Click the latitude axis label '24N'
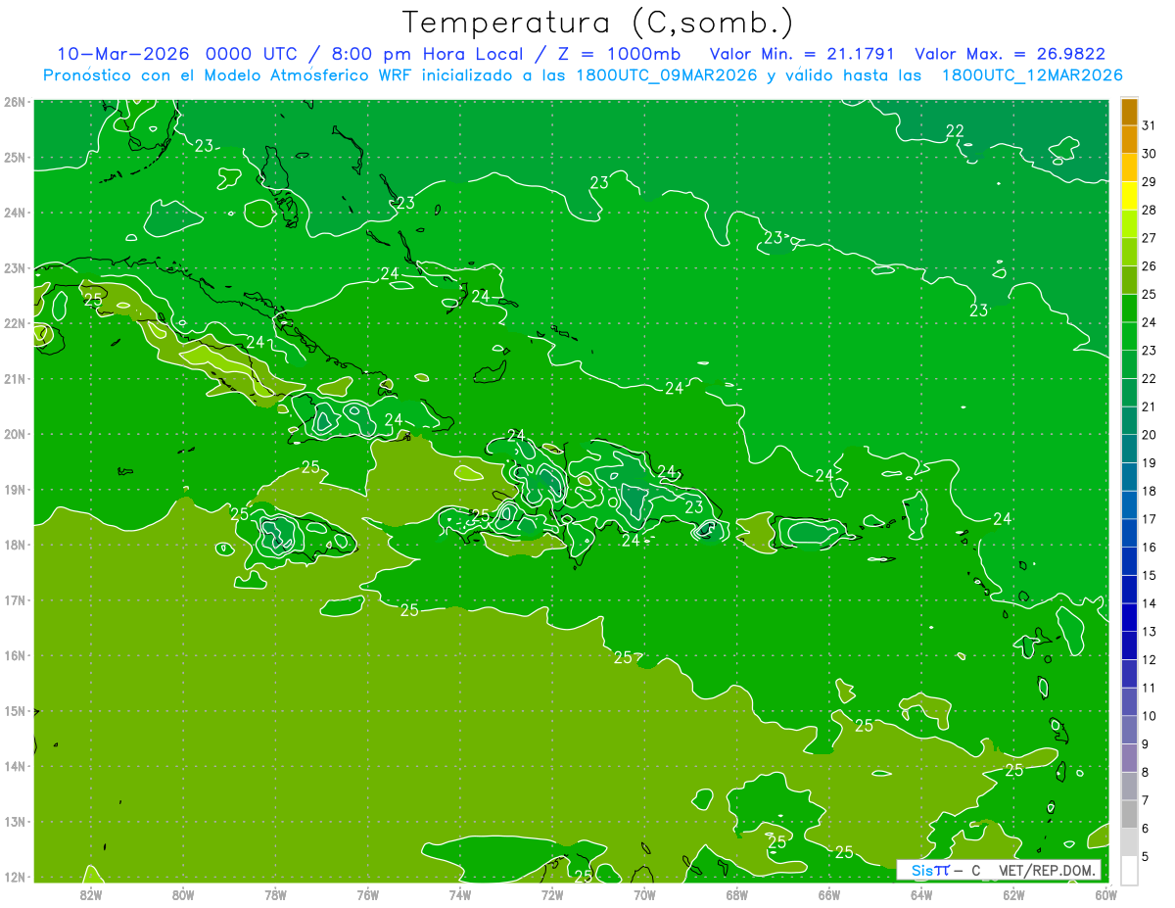The image size is (1175, 908). tap(15, 213)
